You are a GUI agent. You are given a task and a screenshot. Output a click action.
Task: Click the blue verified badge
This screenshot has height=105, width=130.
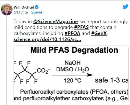pos(37,7)
